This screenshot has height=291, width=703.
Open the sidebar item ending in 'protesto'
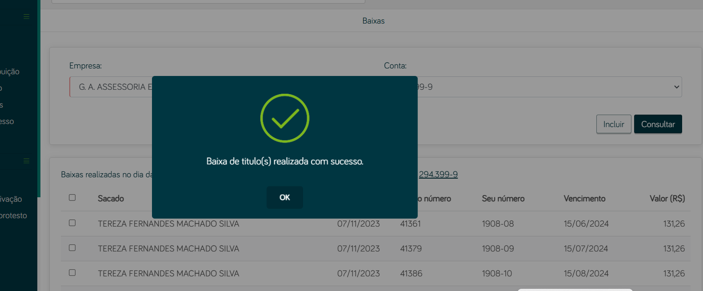point(13,215)
